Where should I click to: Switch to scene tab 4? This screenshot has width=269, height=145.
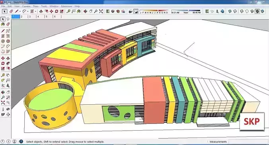pyautogui.click(x=40, y=17)
